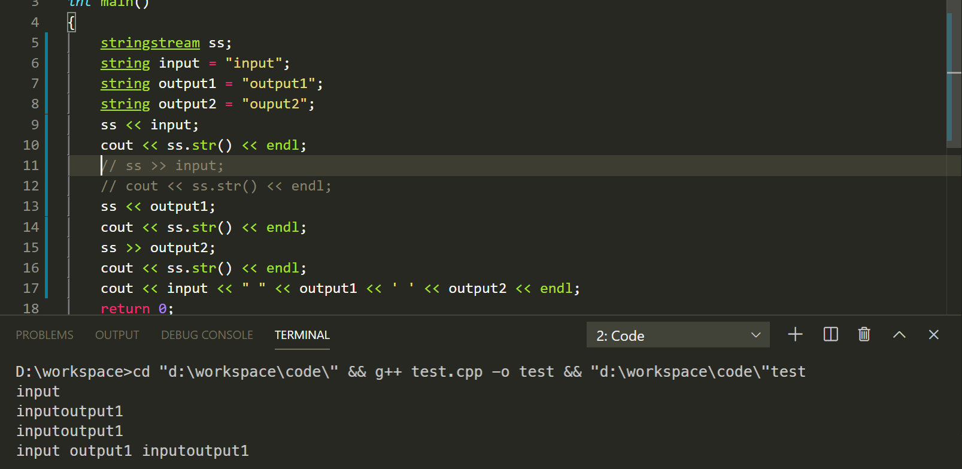This screenshot has width=962, height=469.
Task: Click line number 17 in the gutter
Action: point(31,288)
